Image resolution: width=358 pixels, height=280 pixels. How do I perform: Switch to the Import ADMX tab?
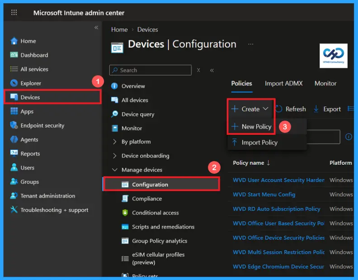[x=283, y=83]
